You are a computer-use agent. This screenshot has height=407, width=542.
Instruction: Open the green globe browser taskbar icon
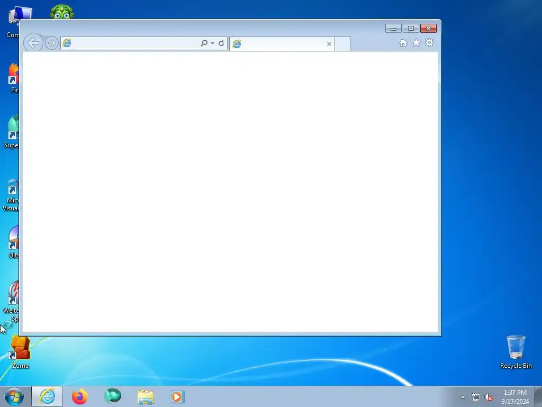pyautogui.click(x=113, y=396)
